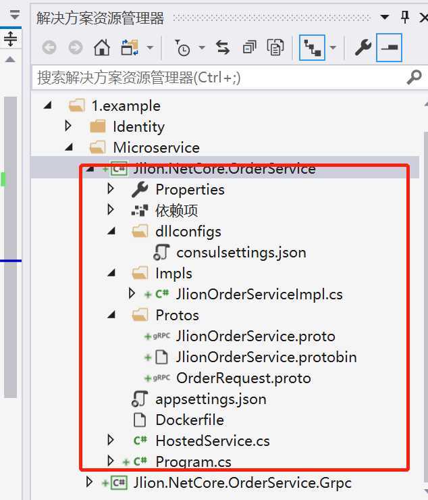Screen dimensions: 428x500
Task: Select JlionOrderServiceImpl.cs file
Action: point(259,295)
